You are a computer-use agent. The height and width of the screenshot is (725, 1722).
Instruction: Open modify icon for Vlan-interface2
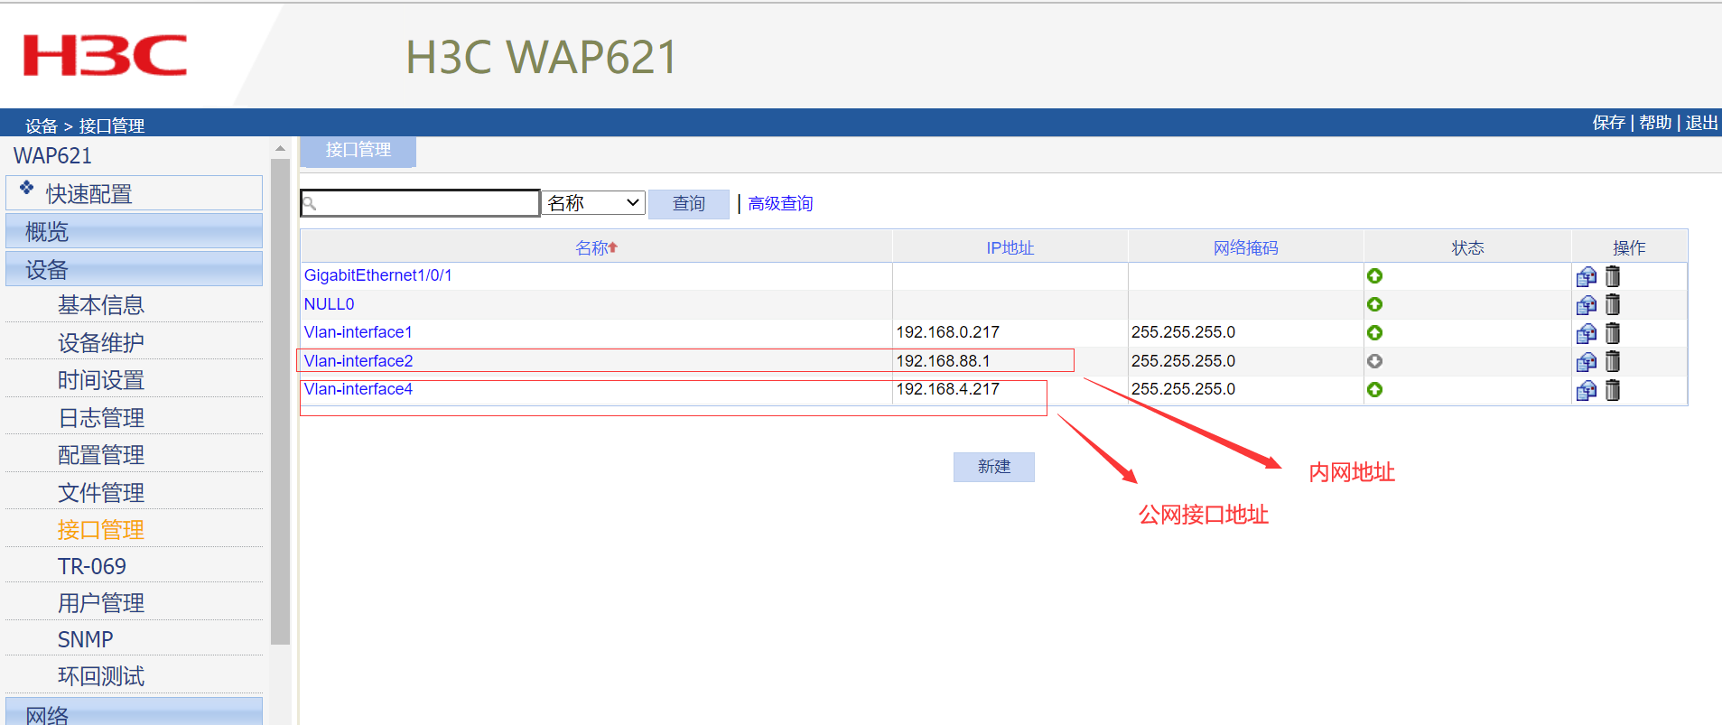tap(1586, 362)
